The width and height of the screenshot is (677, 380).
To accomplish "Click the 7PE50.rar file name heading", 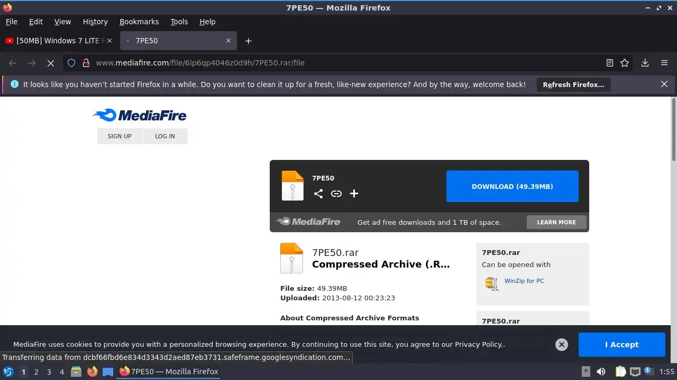I will point(335,253).
